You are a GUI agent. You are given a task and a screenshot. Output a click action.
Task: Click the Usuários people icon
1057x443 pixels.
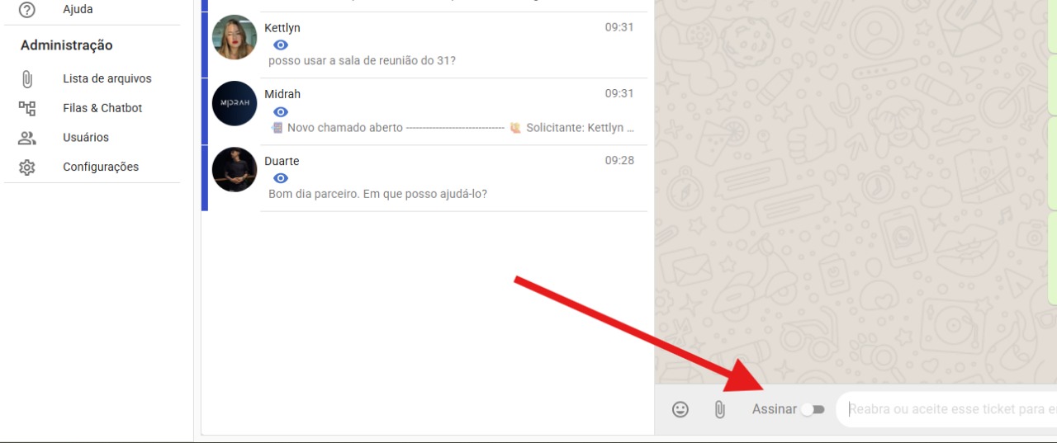(x=27, y=138)
